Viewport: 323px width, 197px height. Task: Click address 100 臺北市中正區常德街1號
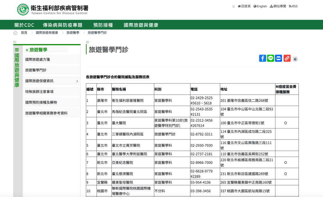242,123
